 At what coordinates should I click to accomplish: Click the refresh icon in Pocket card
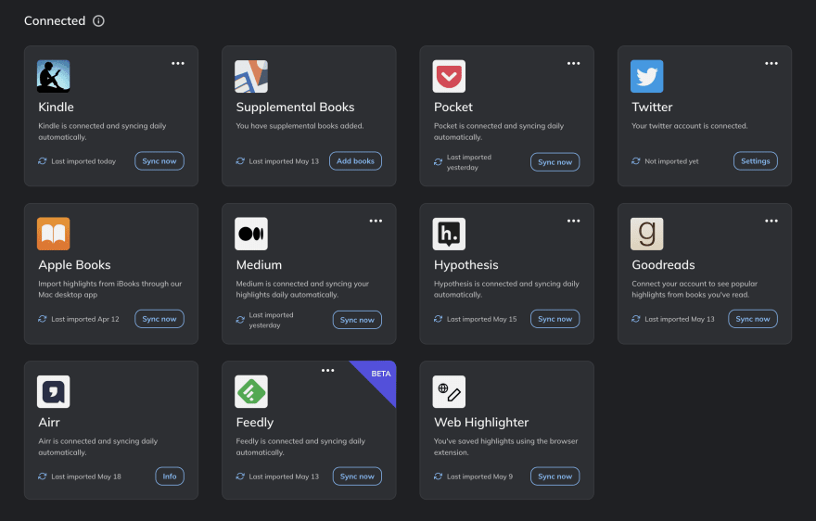[x=439, y=162]
